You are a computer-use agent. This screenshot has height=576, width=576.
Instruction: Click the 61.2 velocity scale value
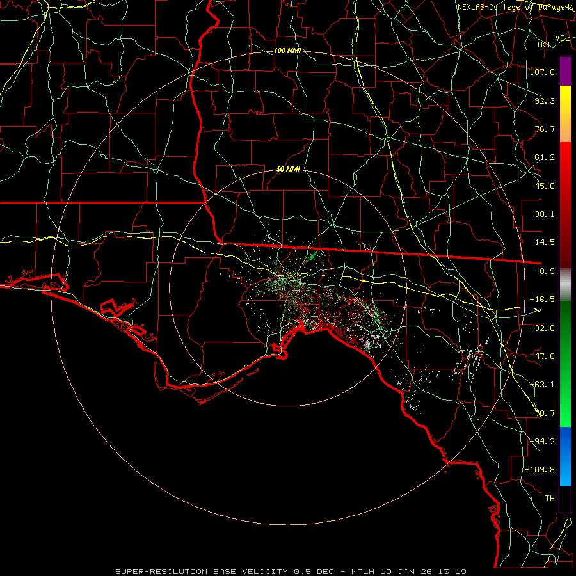point(545,157)
